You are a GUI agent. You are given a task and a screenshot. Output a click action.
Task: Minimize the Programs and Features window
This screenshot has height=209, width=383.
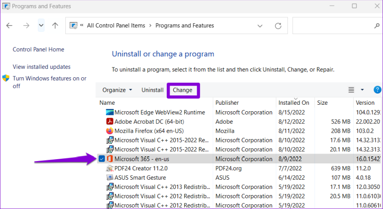click(332, 6)
